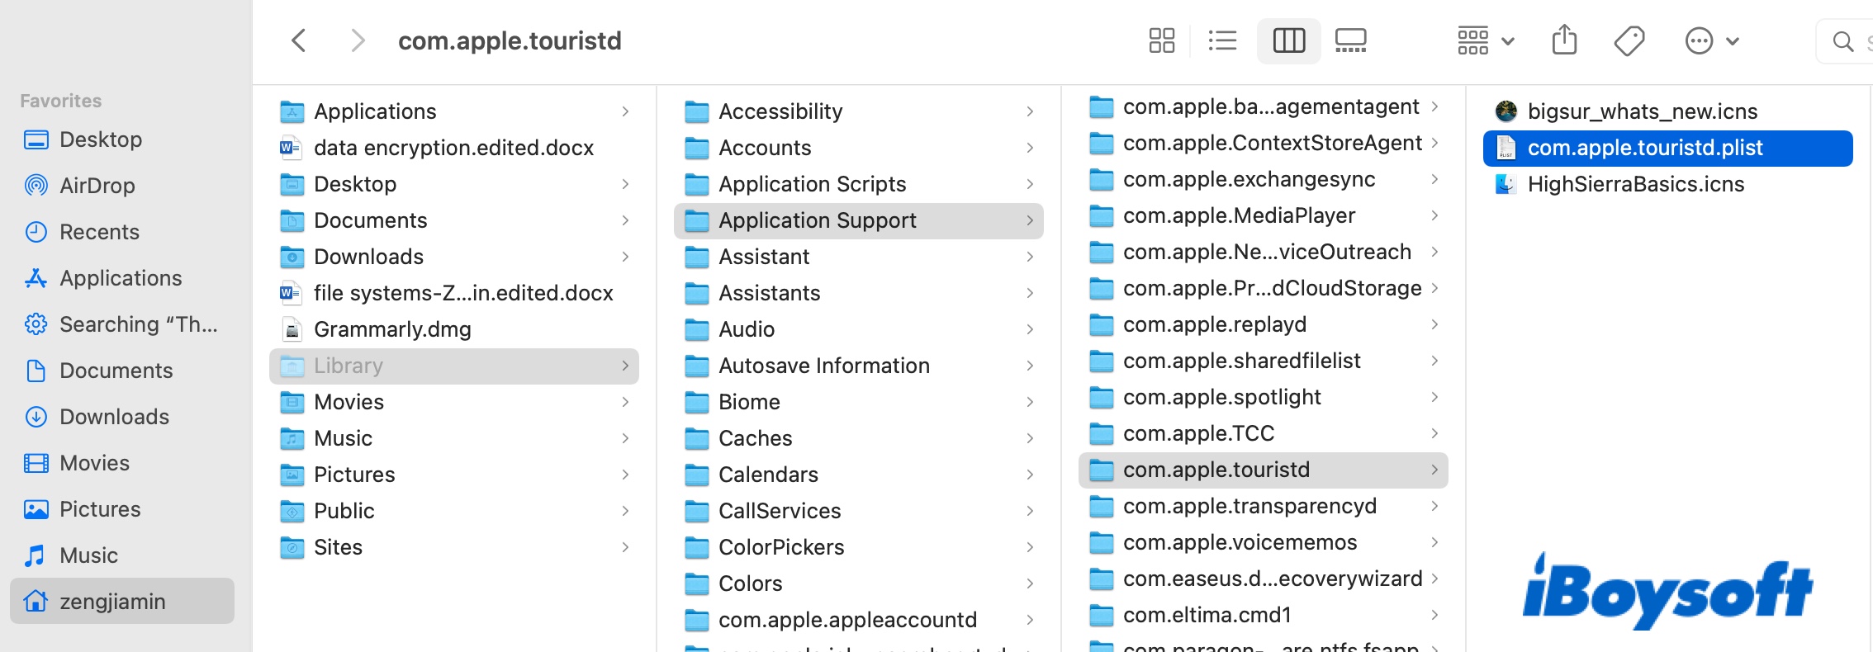Image resolution: width=1873 pixels, height=652 pixels.
Task: Open the zengjiamin home folder
Action: (x=112, y=602)
